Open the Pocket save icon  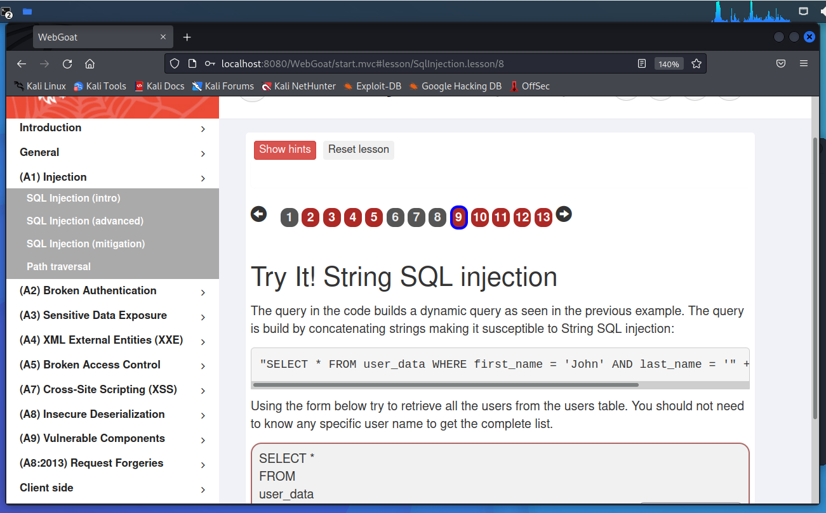click(x=781, y=64)
